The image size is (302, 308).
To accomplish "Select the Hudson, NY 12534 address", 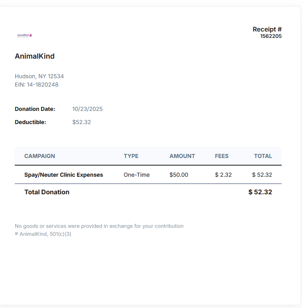I will pyautogui.click(x=39, y=76).
